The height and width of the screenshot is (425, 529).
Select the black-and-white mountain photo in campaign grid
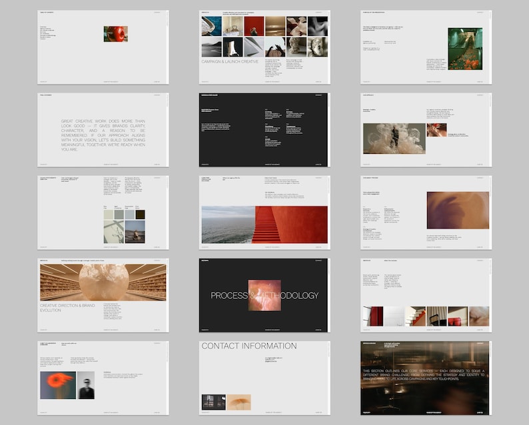click(211, 47)
